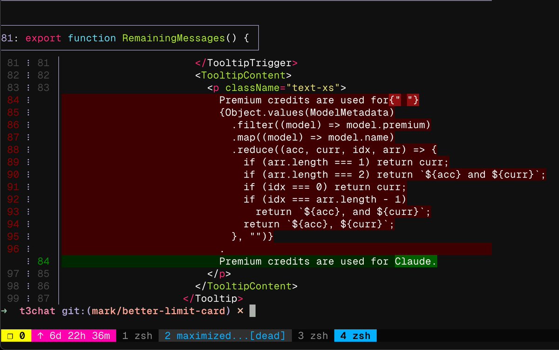
Task: Click the arr.length === 1 line
Action: [346, 163]
